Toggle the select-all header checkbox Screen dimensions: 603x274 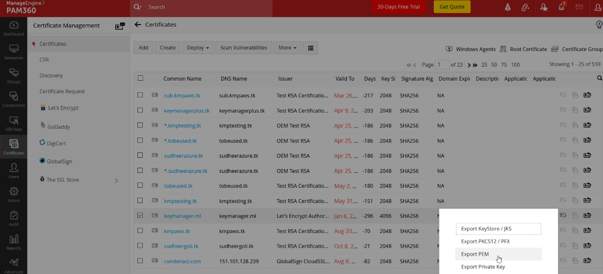tap(140, 78)
